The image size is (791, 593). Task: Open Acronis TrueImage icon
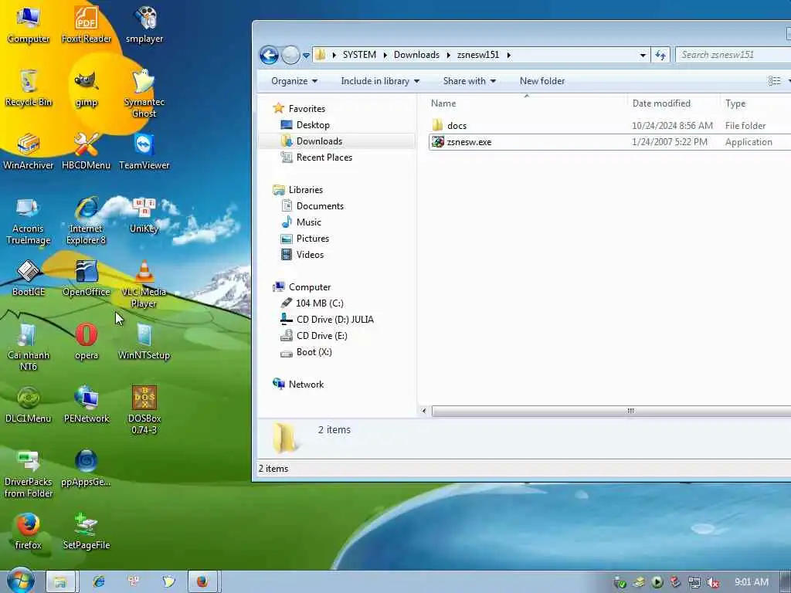pos(29,221)
